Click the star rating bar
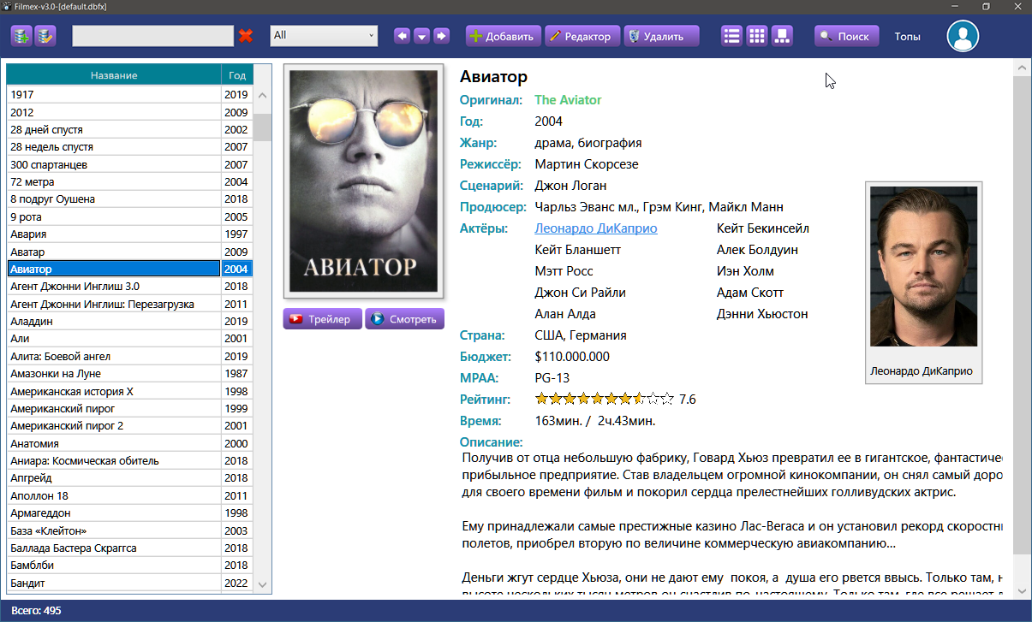Viewport: 1032px width, 622px height. click(604, 399)
